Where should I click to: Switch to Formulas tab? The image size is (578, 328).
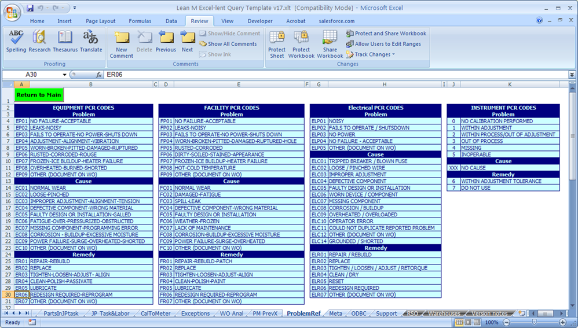140,21
